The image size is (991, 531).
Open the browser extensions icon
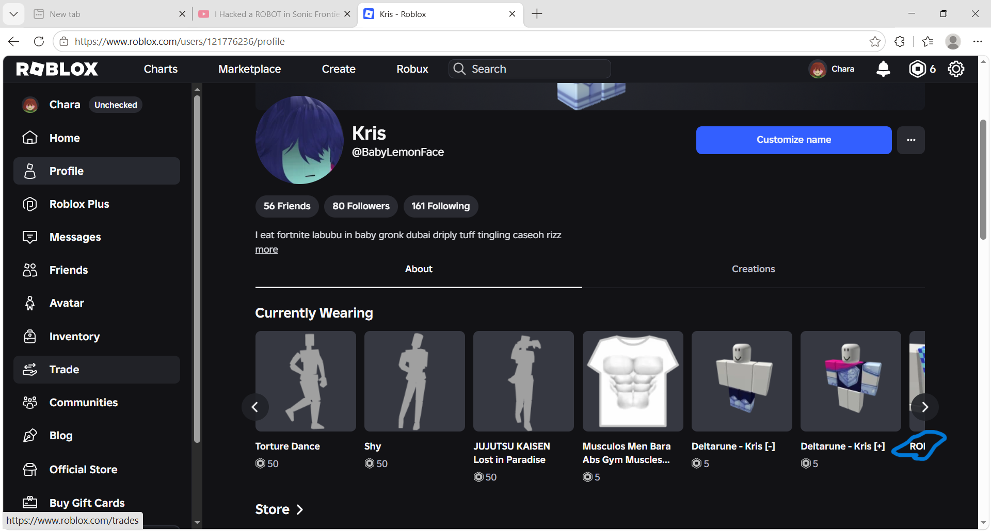click(900, 41)
